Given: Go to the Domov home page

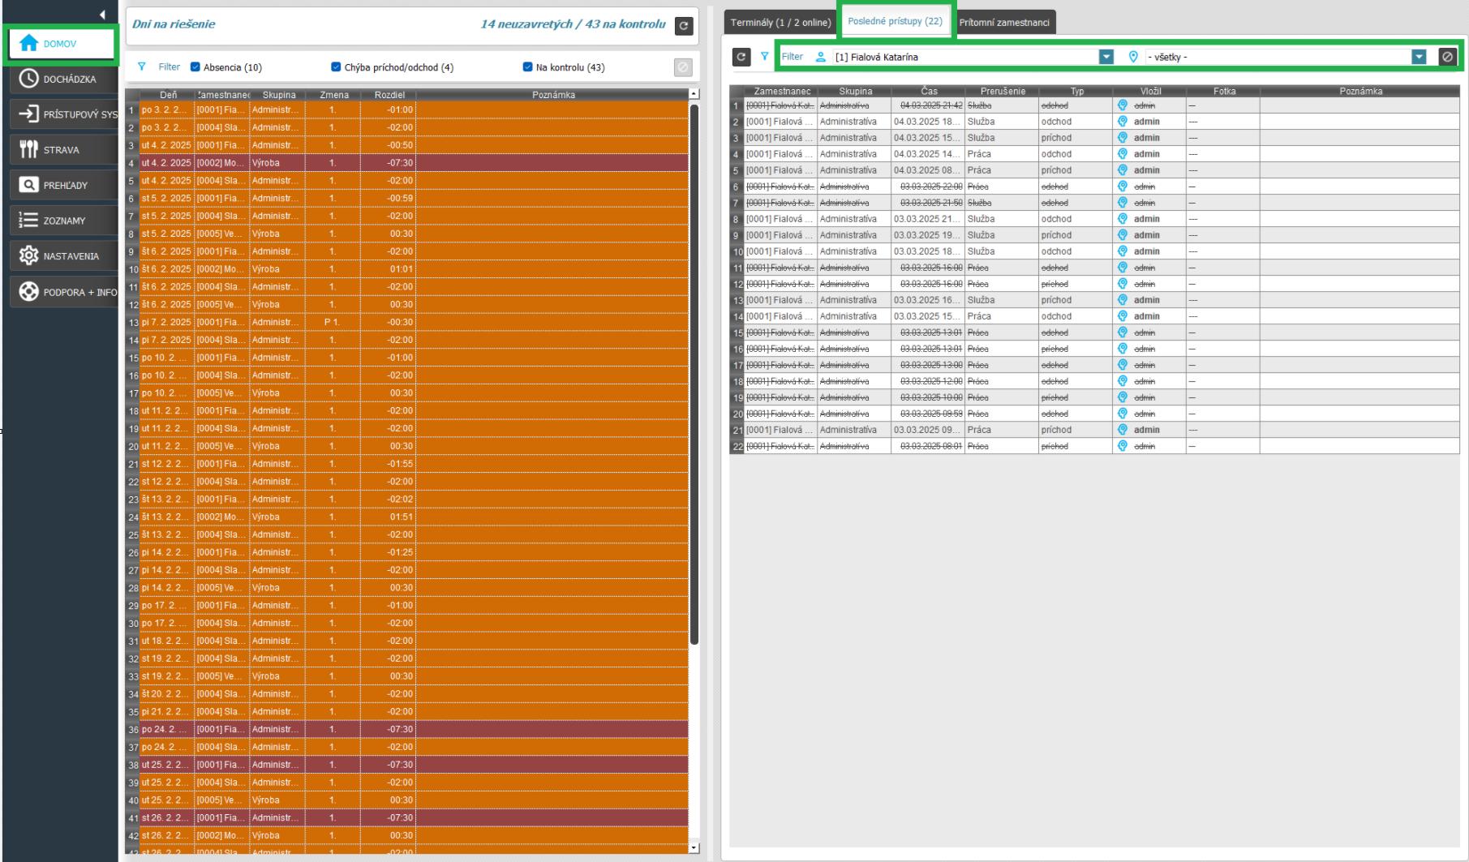Looking at the screenshot, I should (63, 44).
